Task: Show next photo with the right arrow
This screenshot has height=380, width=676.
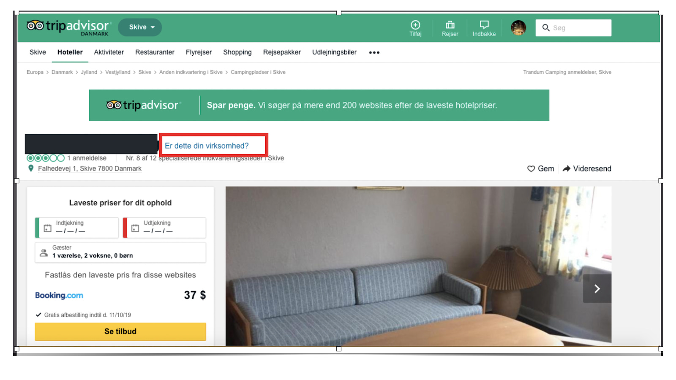Action: (x=597, y=288)
